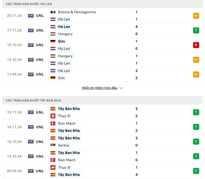Click the orange H badge for the 20.11.24 match

coord(196,16)
